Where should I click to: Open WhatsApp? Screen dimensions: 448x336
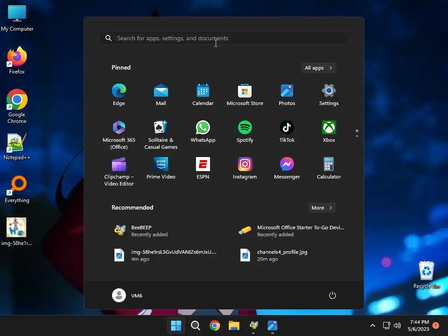tap(203, 131)
